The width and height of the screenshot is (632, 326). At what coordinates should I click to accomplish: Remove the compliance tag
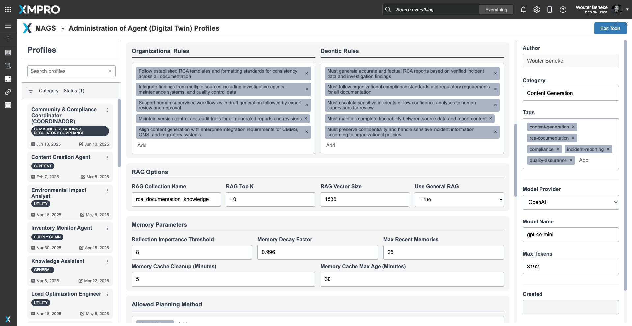pos(558,149)
